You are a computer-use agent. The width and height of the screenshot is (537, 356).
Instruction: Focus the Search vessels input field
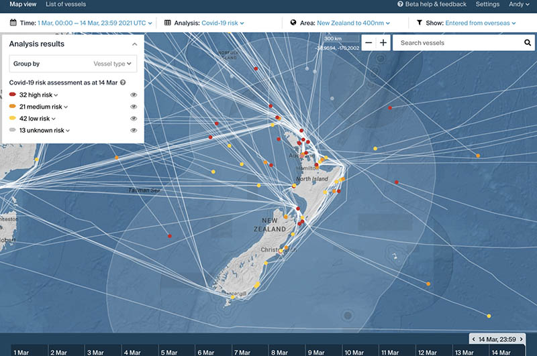tap(457, 43)
